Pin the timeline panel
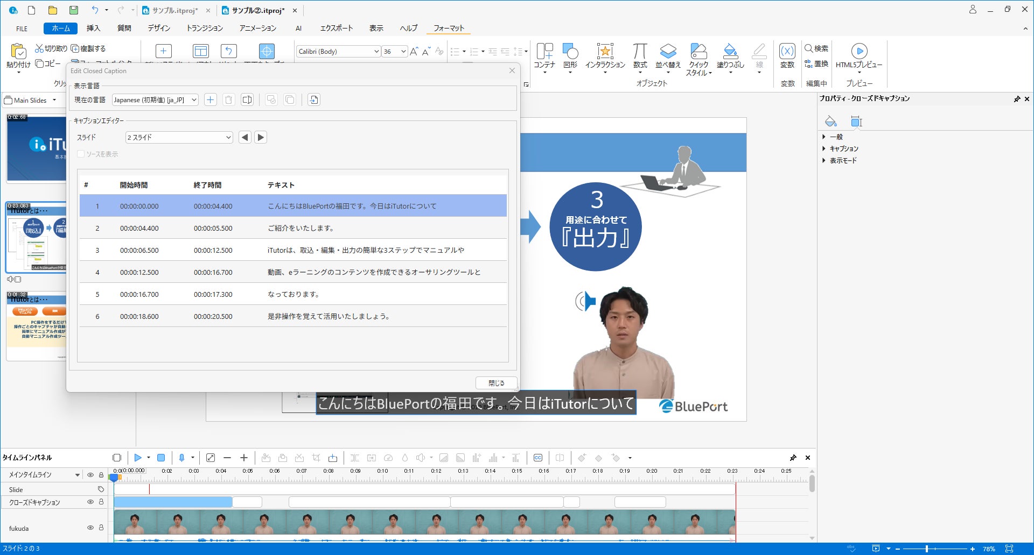This screenshot has height=555, width=1034. pyautogui.click(x=793, y=458)
